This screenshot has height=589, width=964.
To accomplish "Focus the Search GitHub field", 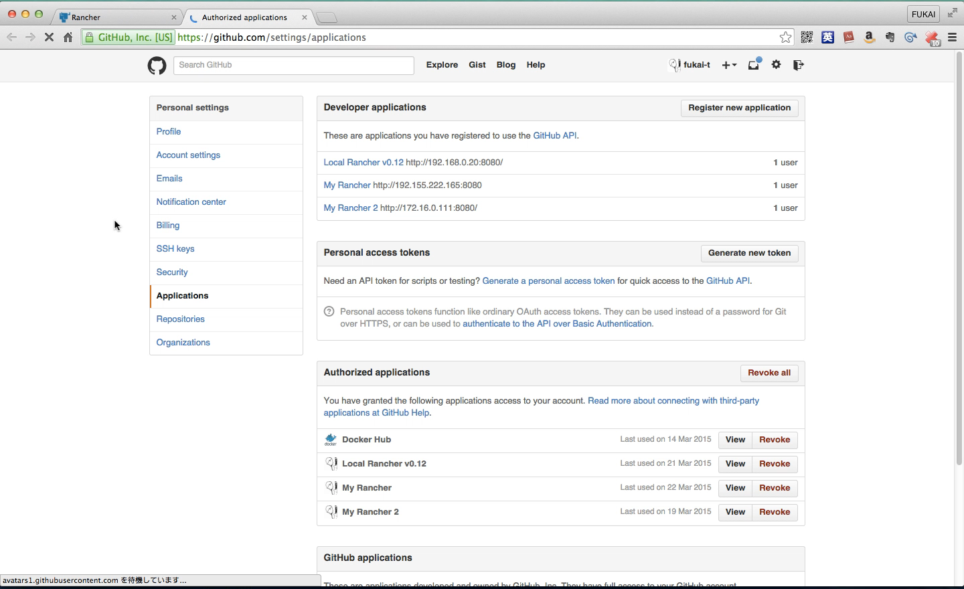I will point(293,65).
